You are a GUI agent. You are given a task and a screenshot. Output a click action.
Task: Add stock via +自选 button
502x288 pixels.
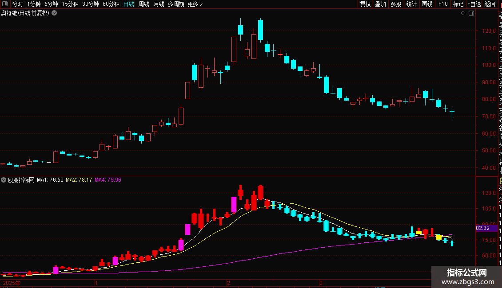click(474, 4)
